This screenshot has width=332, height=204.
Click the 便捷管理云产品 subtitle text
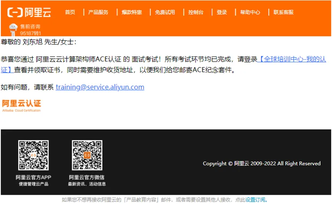pos(33,184)
